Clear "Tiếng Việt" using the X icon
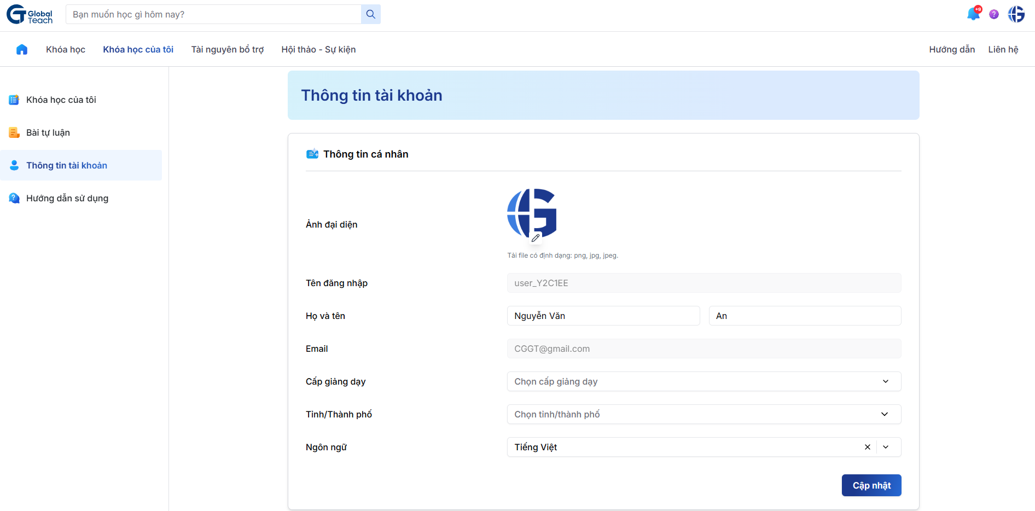This screenshot has height=511, width=1035. (867, 447)
